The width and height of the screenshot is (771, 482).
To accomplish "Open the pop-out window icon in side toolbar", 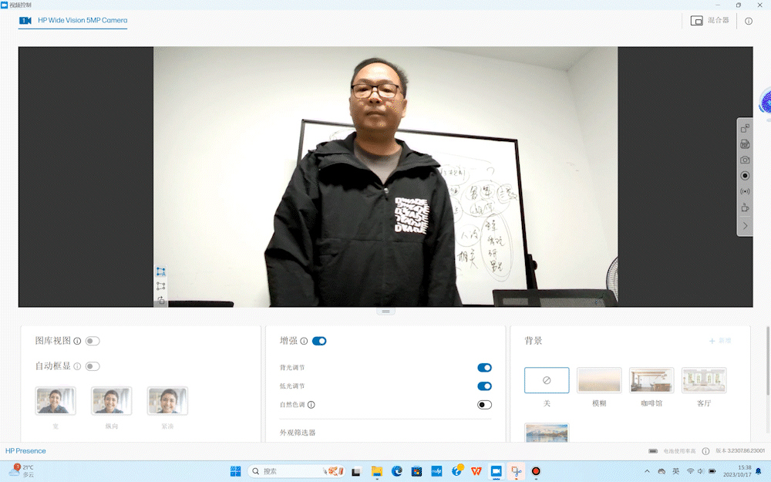I will pos(745,128).
